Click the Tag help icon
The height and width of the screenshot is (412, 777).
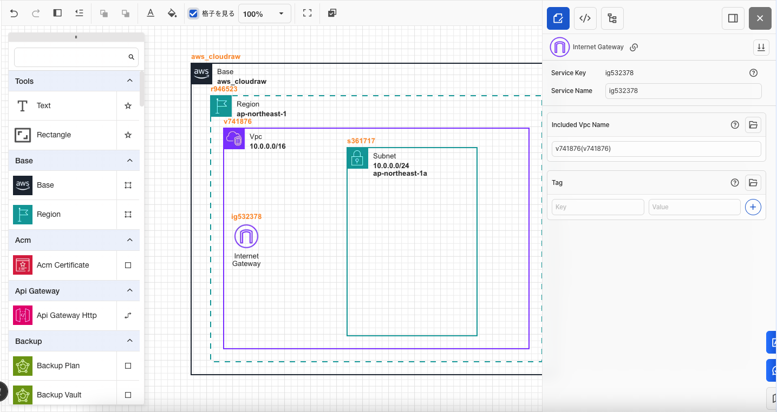735,183
